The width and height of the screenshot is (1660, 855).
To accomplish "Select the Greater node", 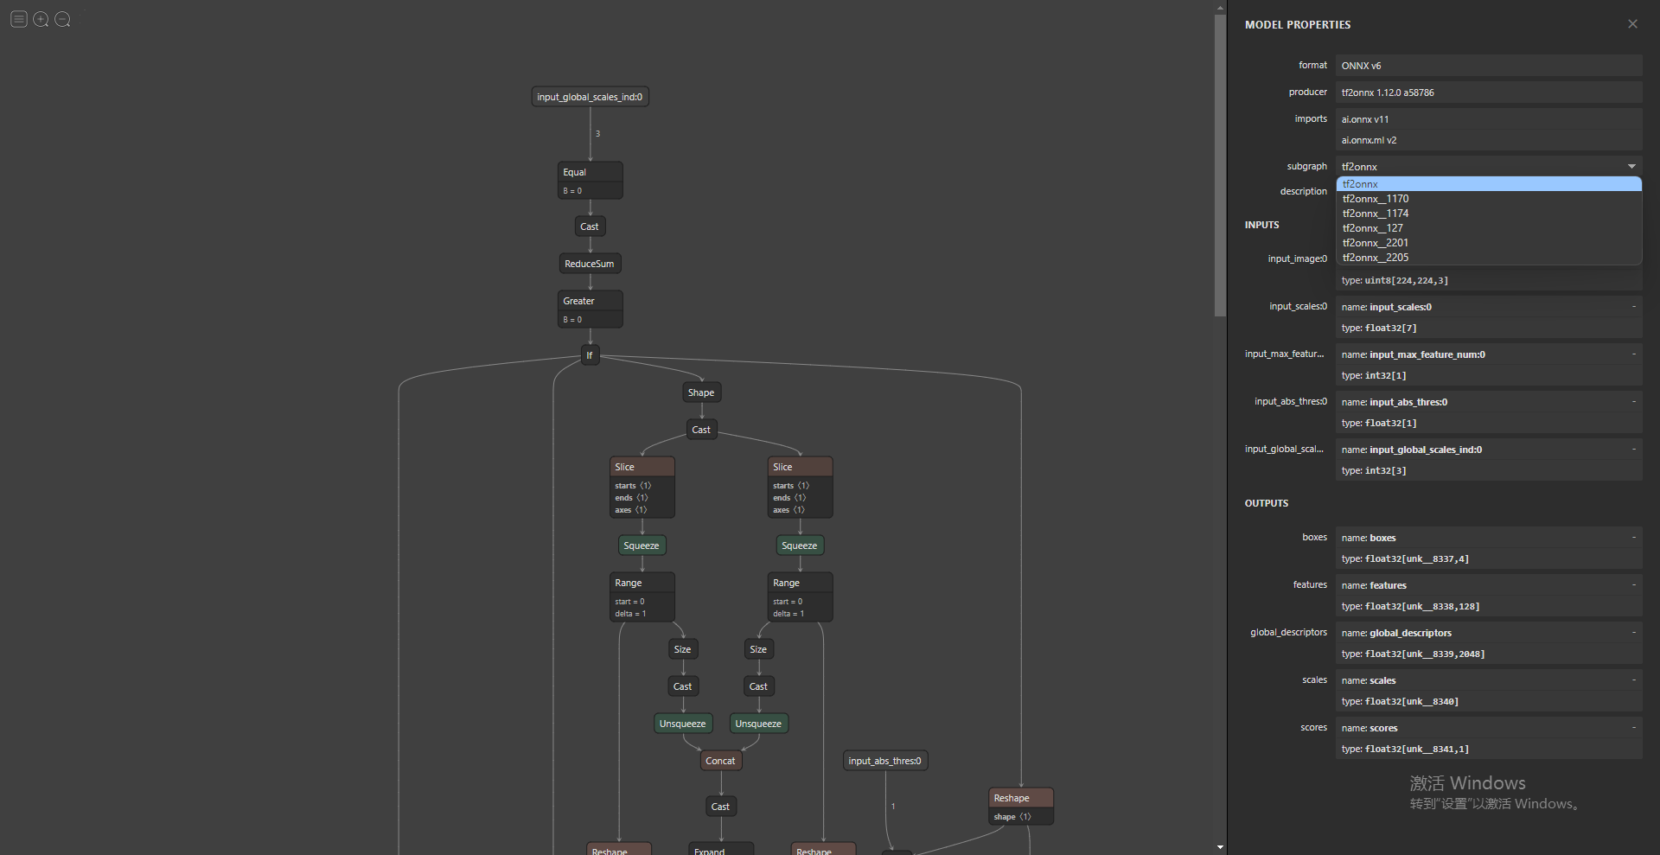I will 590,309.
